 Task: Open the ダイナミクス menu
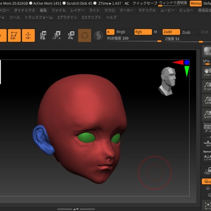coord(25,11)
